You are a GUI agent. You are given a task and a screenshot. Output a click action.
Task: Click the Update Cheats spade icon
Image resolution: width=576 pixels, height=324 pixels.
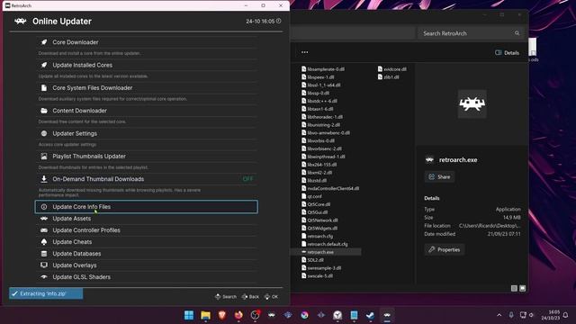point(44,242)
